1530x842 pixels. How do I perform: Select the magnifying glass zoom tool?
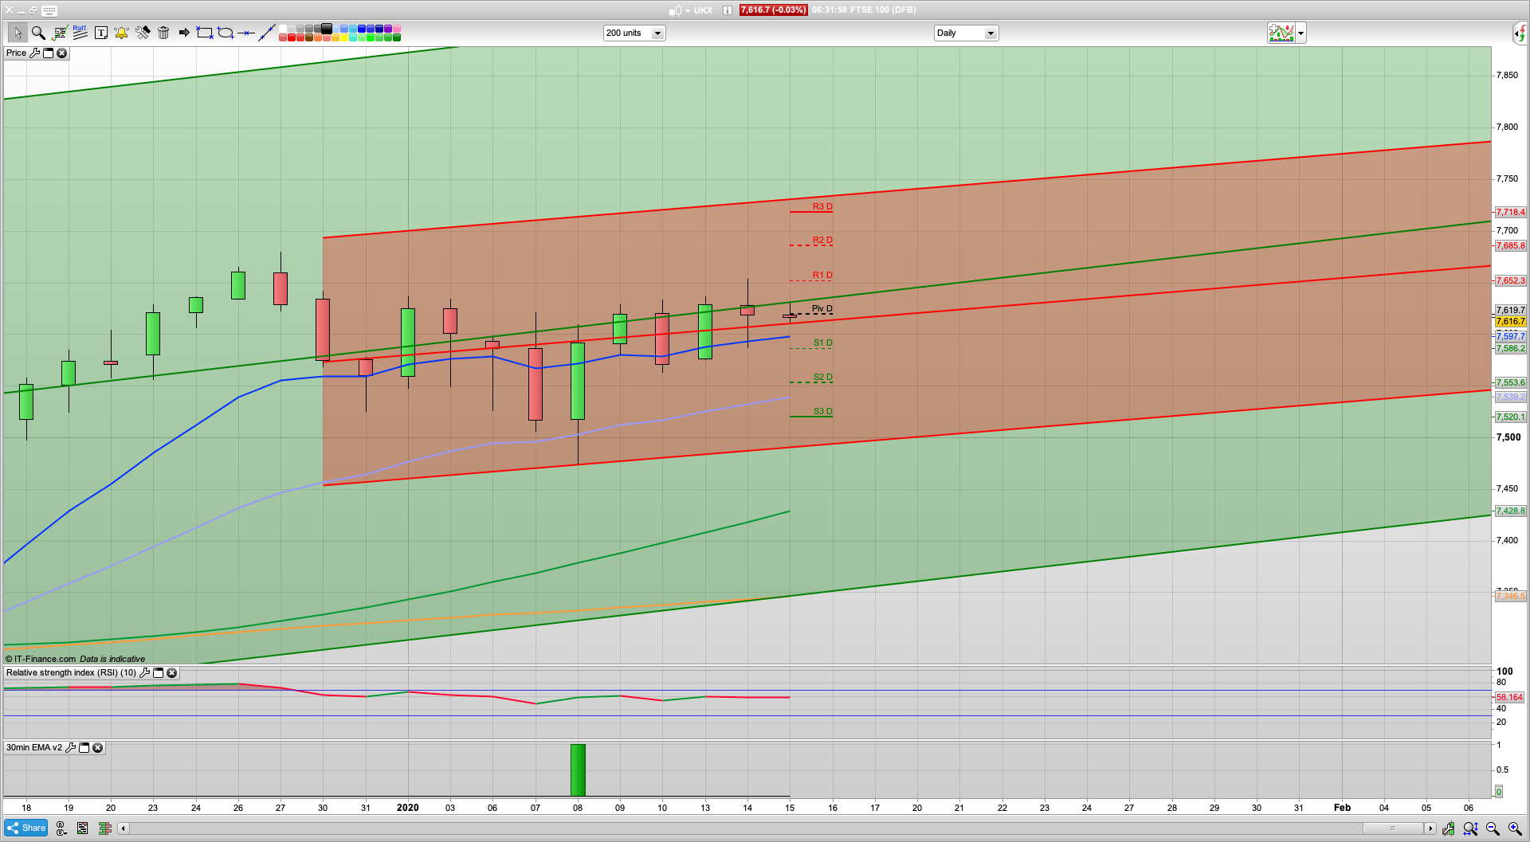(x=37, y=33)
